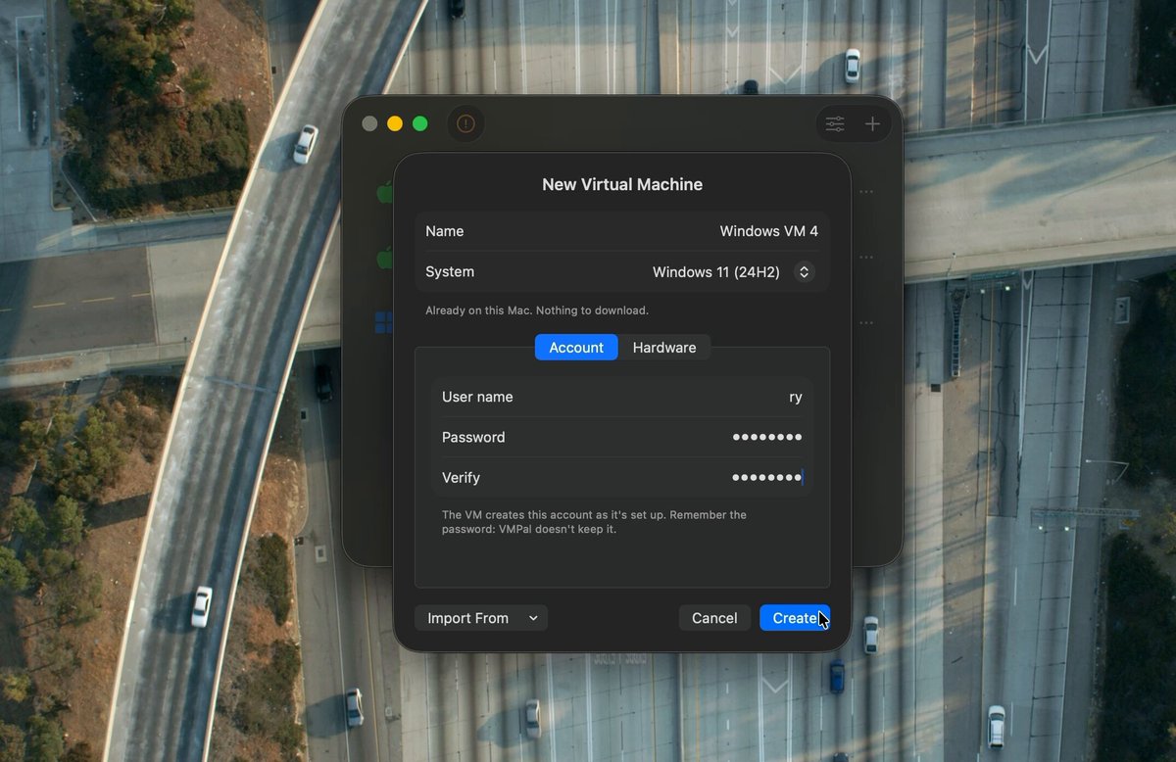The height and width of the screenshot is (762, 1176).
Task: Click the yellow minimize button of the VMPal window
Action: click(x=395, y=123)
